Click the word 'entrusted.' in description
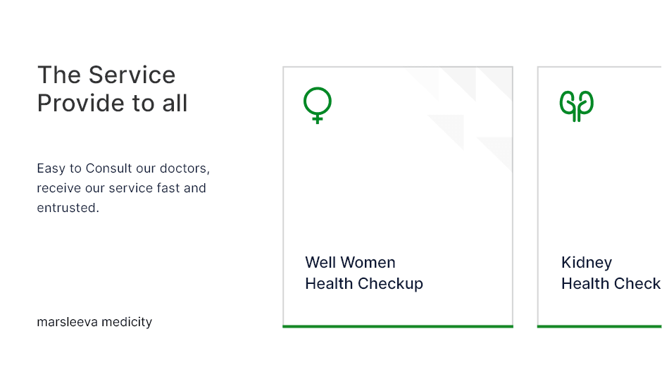This screenshot has height=372, width=662. 68,209
